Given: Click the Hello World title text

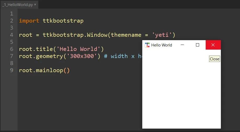Looking at the screenshot, I should [162, 45].
